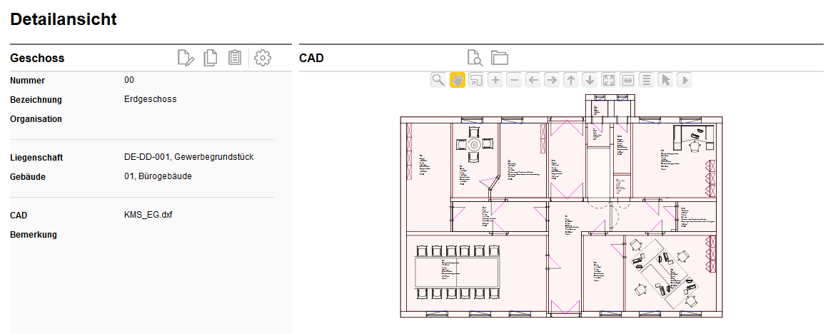Open the folder icon in CAD header
The image size is (838, 334).
[x=499, y=58]
